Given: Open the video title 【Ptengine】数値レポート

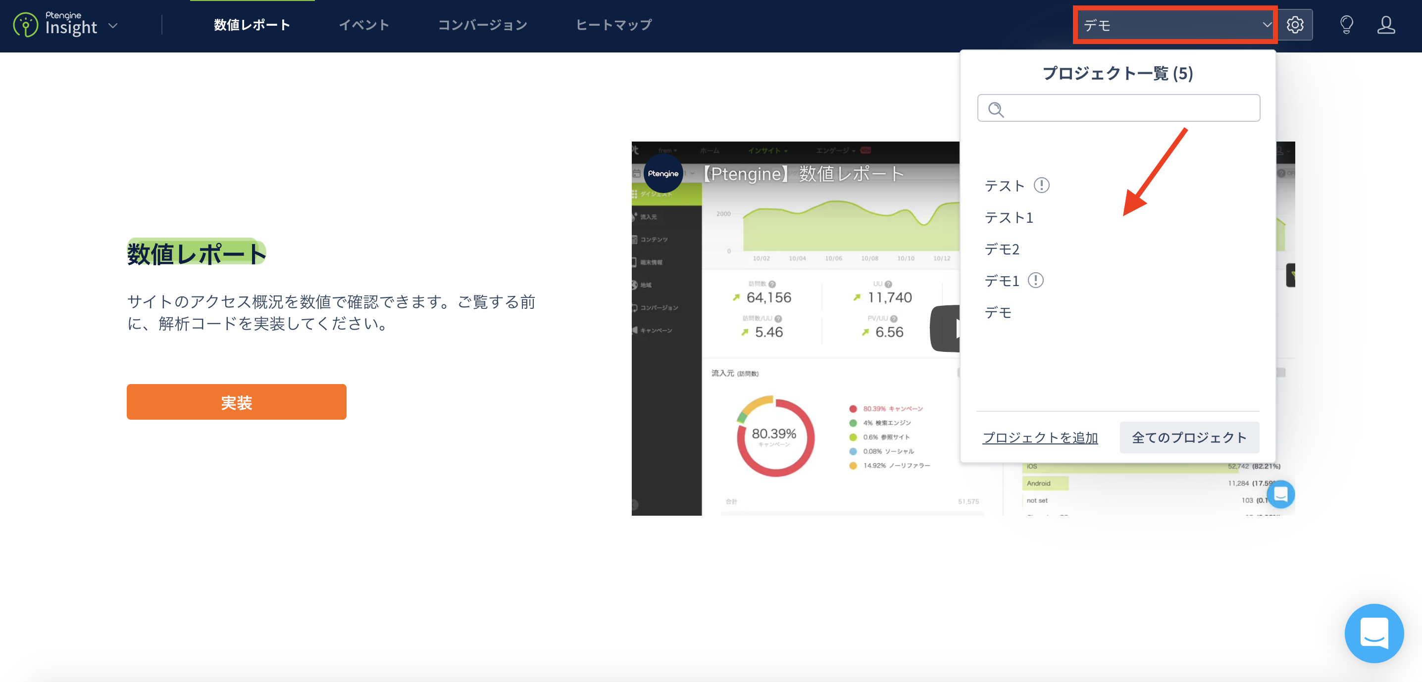Looking at the screenshot, I should click(x=803, y=174).
